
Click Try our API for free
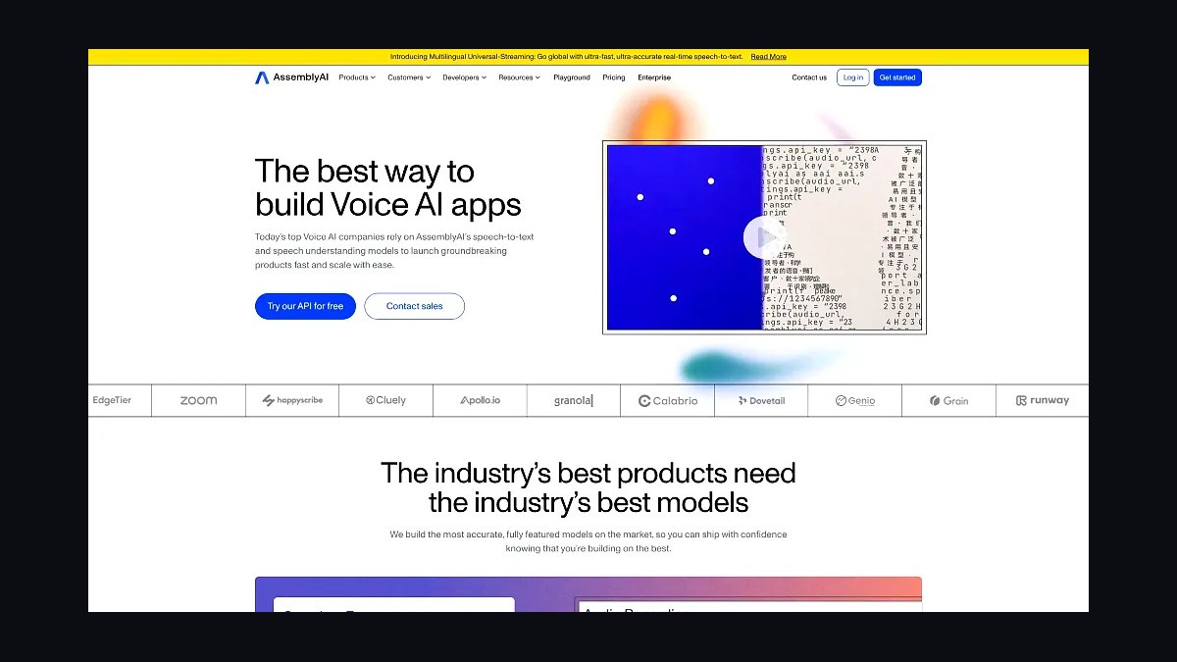tap(305, 306)
